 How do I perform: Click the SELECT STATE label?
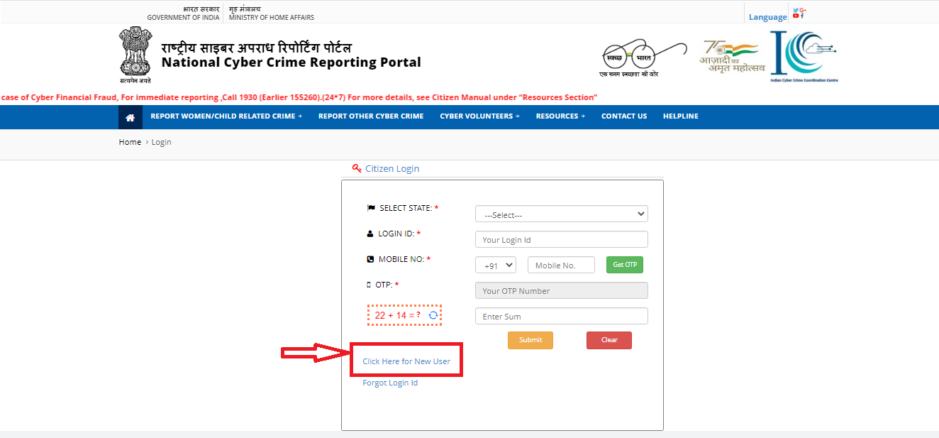[406, 208]
